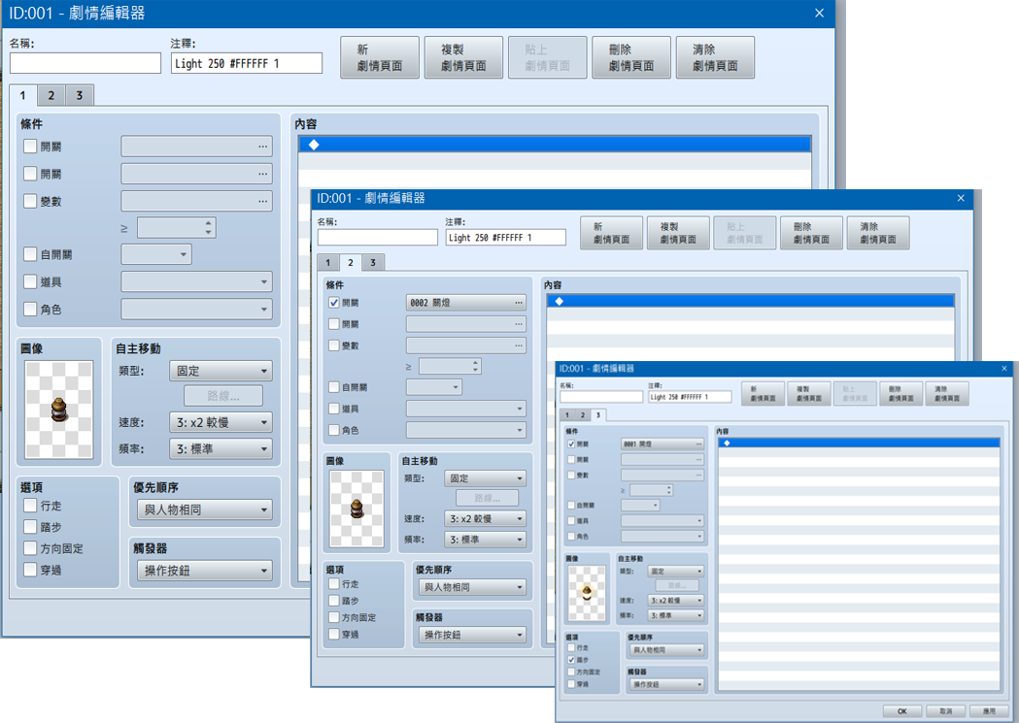This screenshot has height=723, width=1019.
Task: Click 新劇情頁面 in the page 2 window
Action: (612, 233)
